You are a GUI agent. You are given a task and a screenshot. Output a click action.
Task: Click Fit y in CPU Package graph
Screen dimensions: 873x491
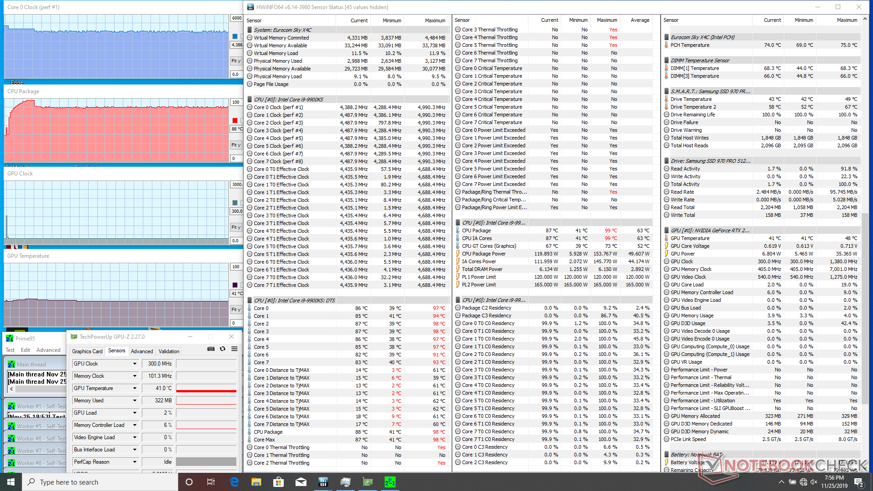coord(236,145)
